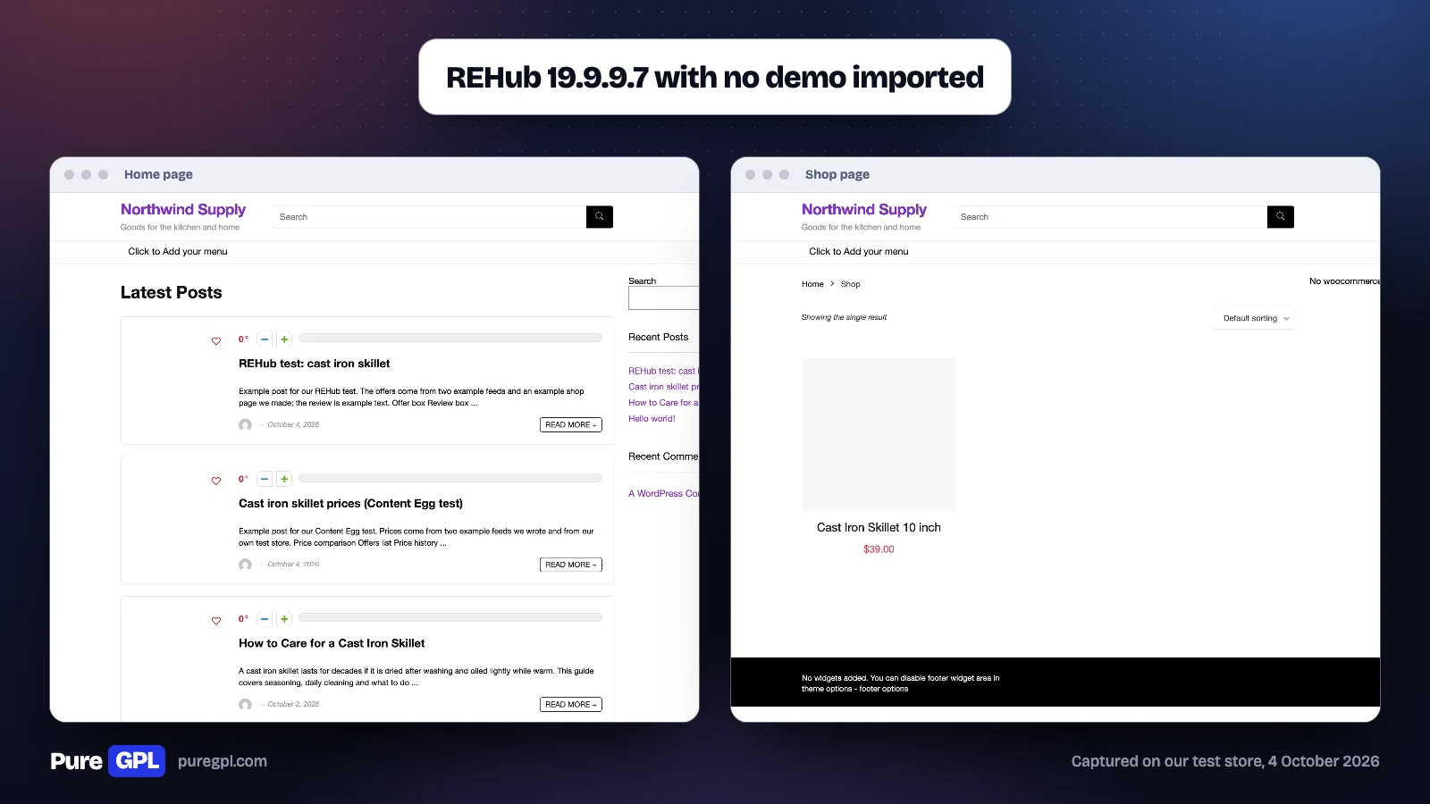Click the minus vote button on the Content Egg test post
Viewport: 1430px width, 804px height.
[265, 479]
